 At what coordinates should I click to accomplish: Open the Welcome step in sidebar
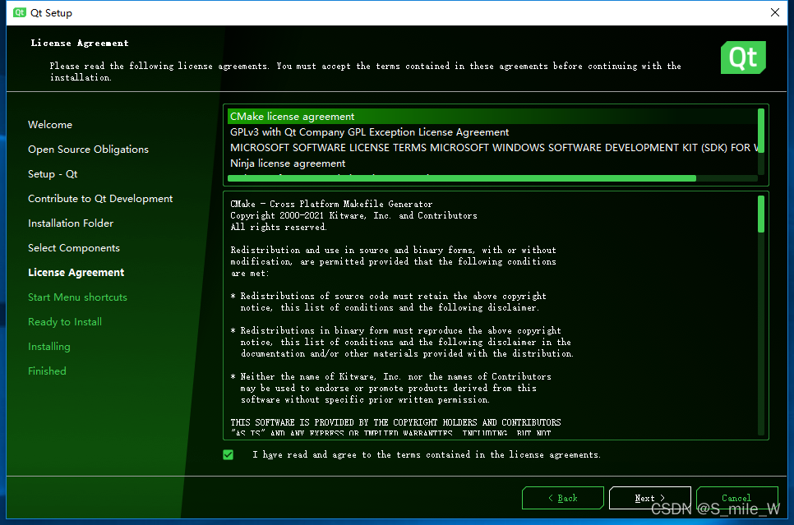50,125
